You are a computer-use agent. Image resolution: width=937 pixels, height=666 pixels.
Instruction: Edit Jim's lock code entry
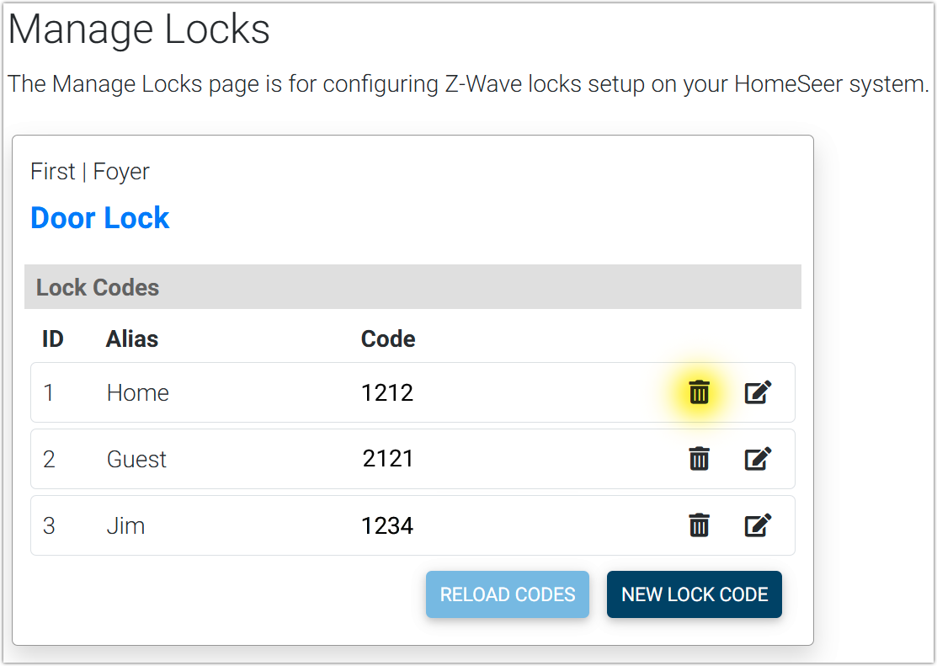(758, 525)
